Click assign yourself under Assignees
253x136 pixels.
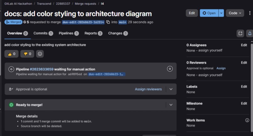[210, 50]
